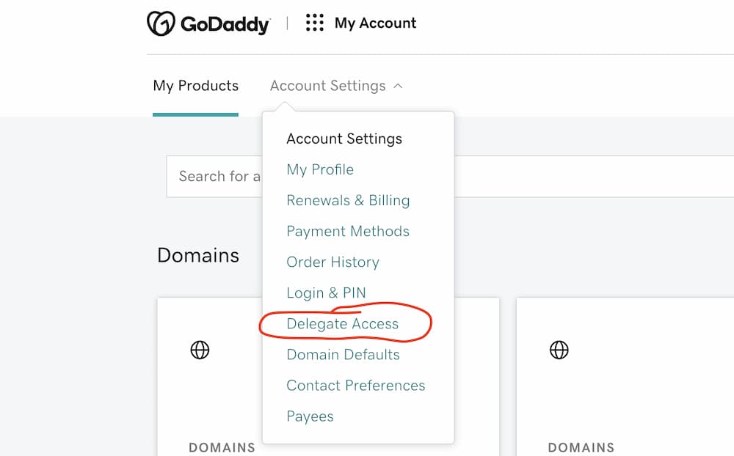The image size is (734, 456).
Task: Select Contact Preferences
Action: (356, 386)
